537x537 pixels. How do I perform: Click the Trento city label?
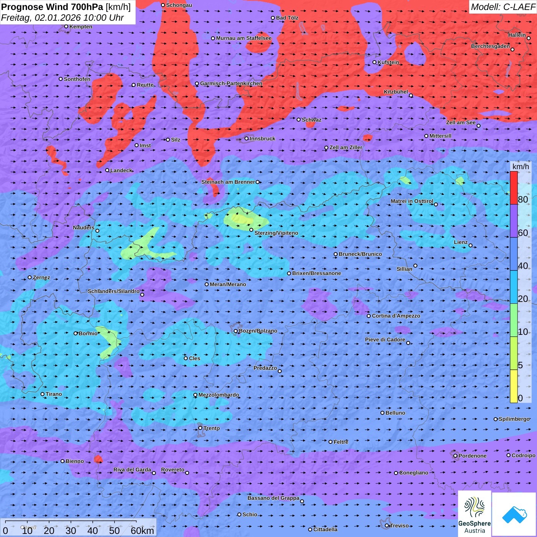212,428
